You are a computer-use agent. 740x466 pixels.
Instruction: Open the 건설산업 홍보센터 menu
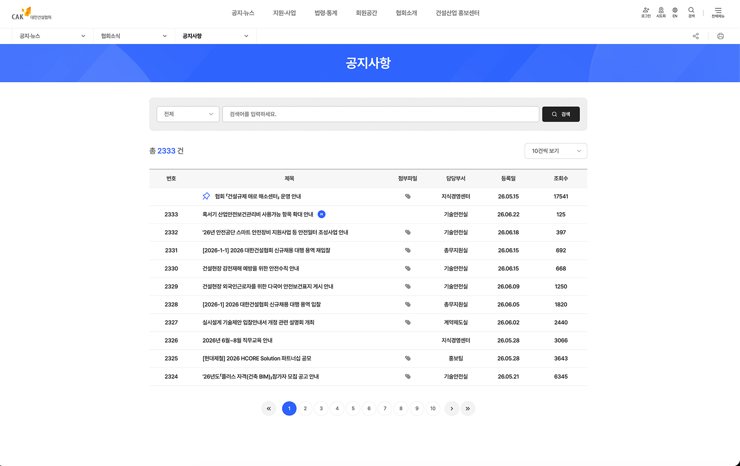point(457,13)
